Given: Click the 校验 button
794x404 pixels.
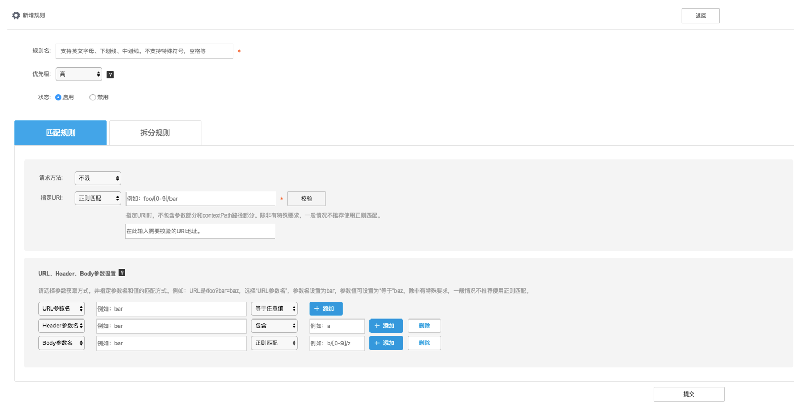Looking at the screenshot, I should [x=306, y=199].
